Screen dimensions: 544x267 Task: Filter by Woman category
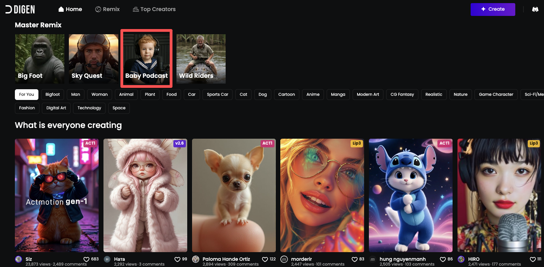coord(100,94)
